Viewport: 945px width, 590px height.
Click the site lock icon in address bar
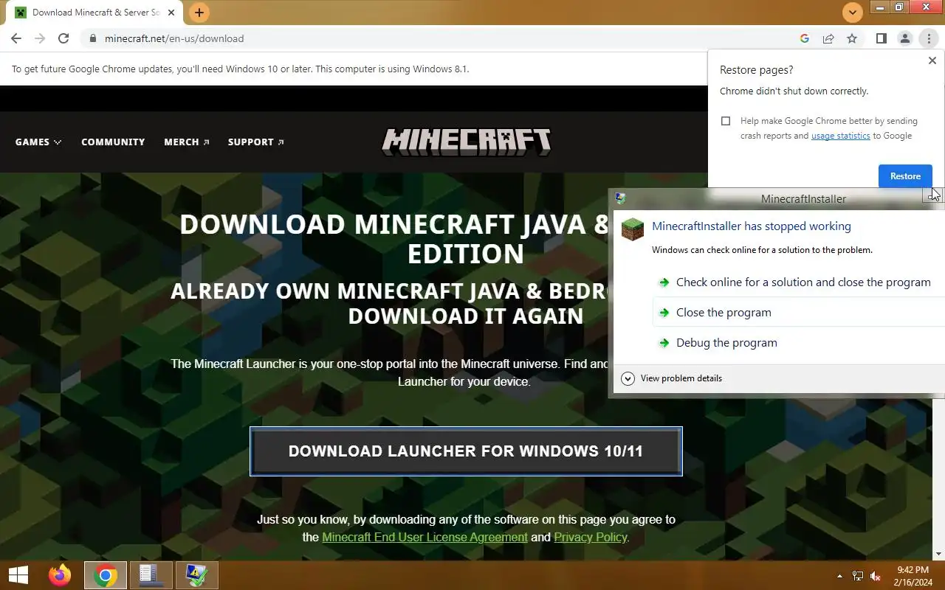[92, 38]
